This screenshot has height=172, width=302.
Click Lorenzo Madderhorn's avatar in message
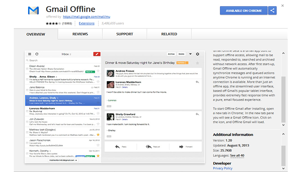coord(110,84)
